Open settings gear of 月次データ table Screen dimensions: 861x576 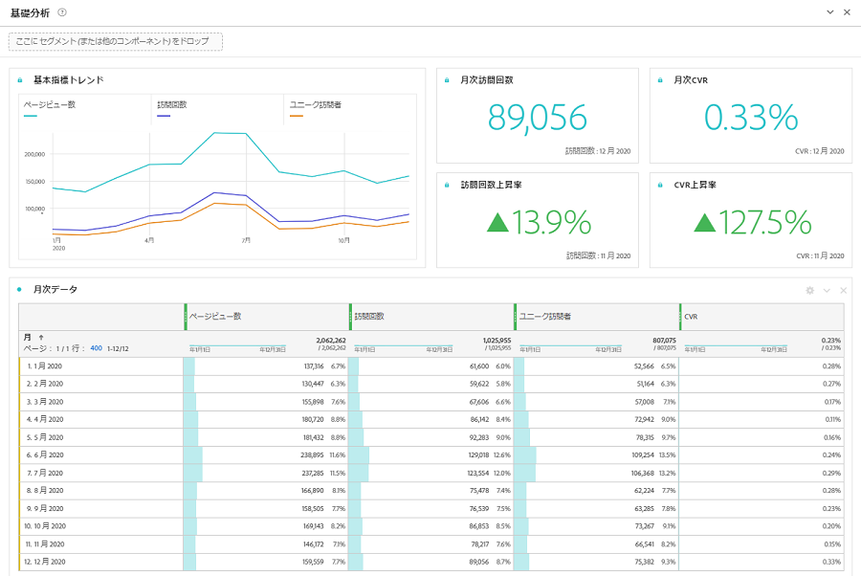pyautogui.click(x=809, y=291)
